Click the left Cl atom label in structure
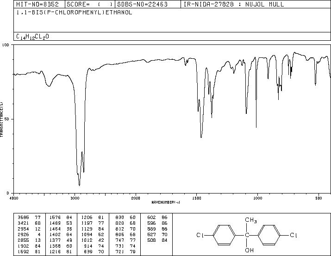This screenshot has width=331, height=256. [200, 235]
